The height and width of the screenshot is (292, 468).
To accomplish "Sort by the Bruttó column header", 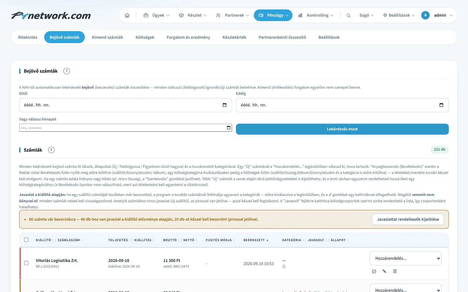I will coord(171,240).
